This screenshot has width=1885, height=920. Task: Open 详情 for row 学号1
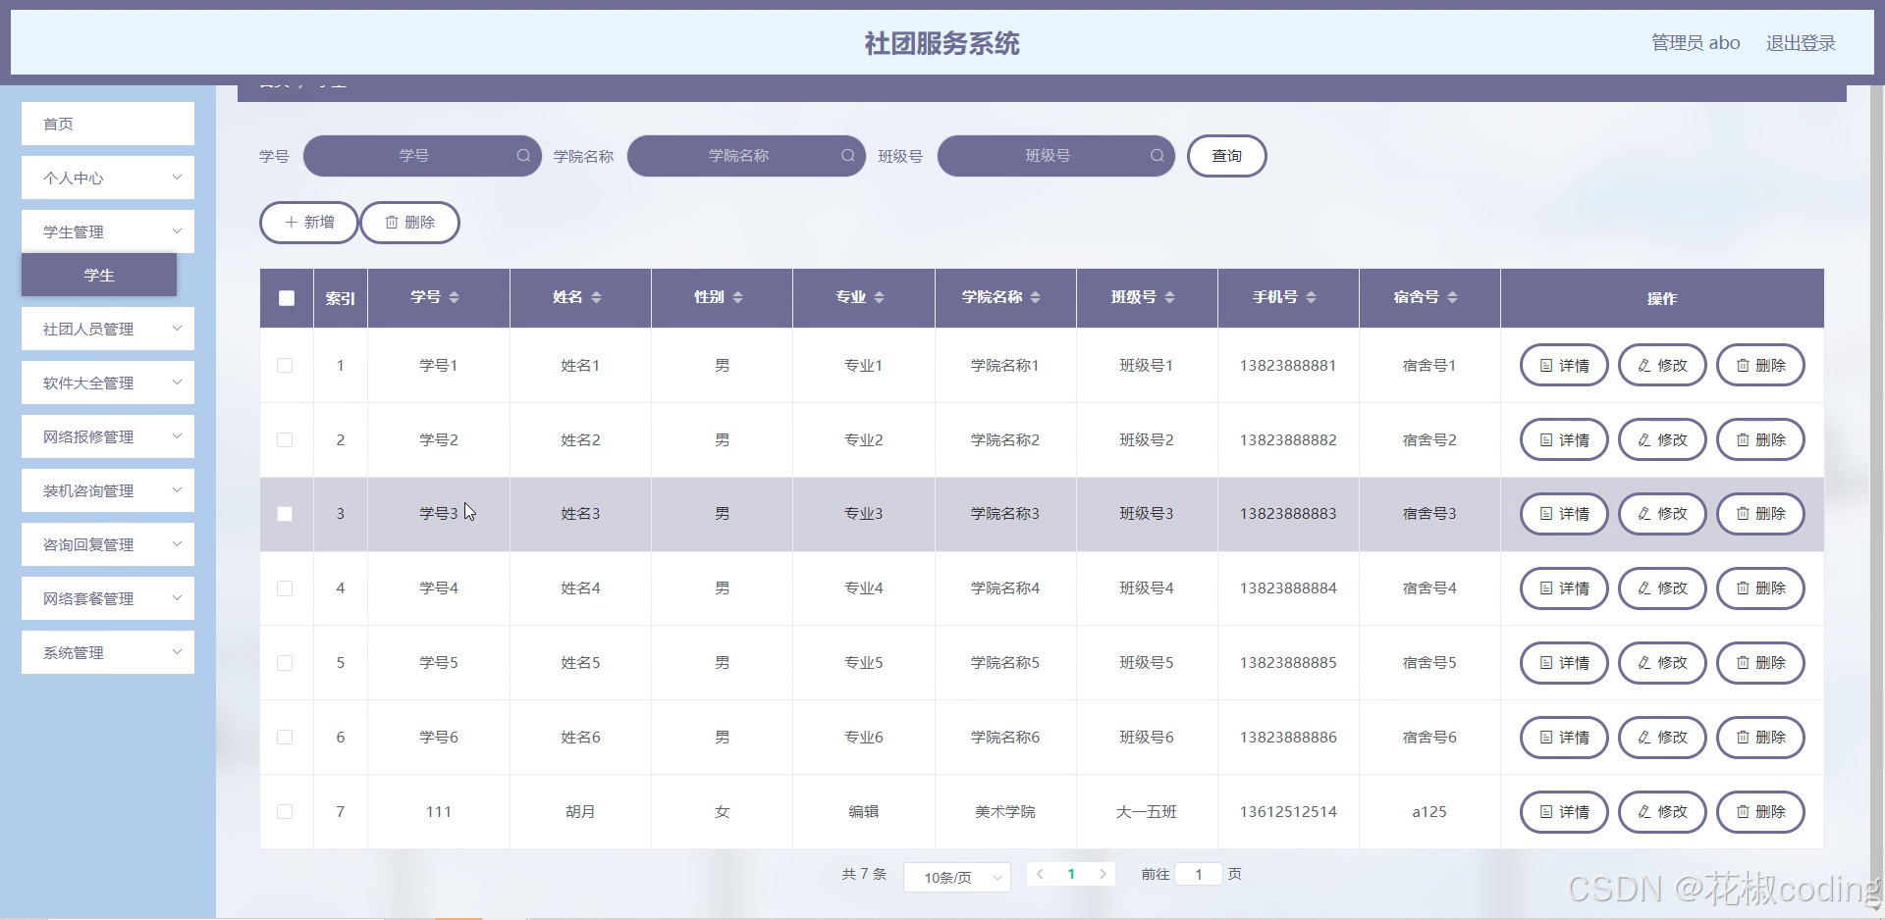pyautogui.click(x=1564, y=366)
